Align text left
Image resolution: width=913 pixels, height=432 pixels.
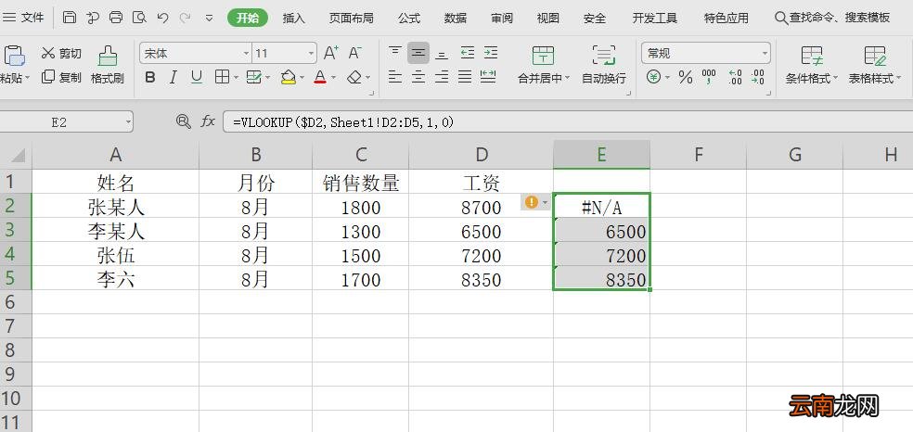(x=394, y=77)
